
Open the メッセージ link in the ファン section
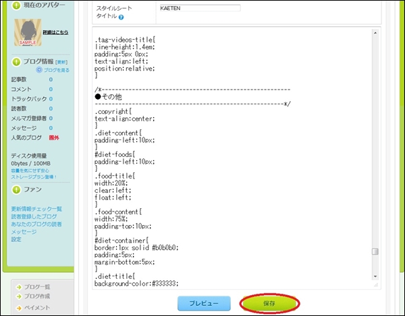(x=24, y=232)
